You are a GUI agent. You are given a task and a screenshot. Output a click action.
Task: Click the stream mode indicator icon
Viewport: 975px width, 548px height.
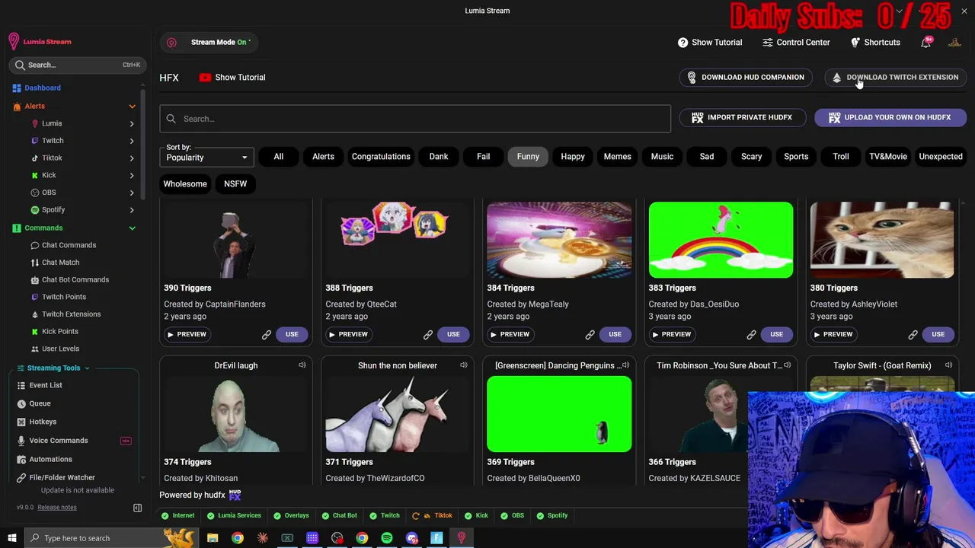point(171,43)
